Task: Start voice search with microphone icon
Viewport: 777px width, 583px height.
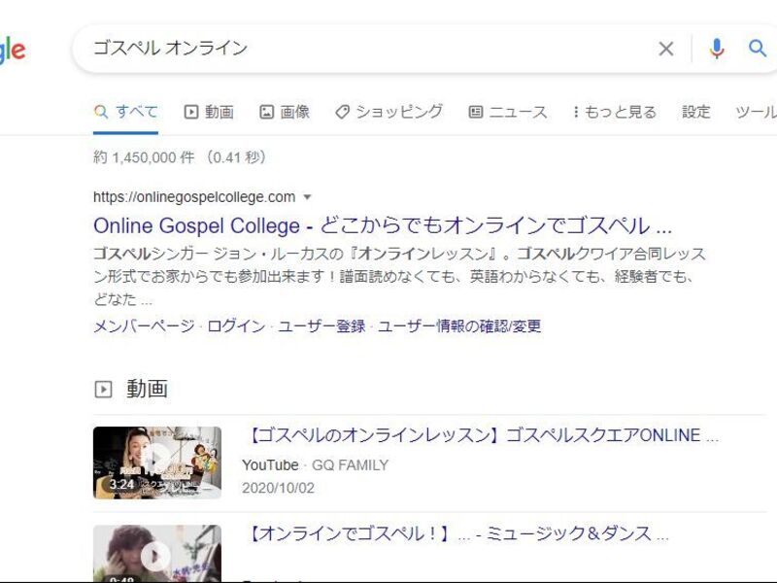Action: 717,49
